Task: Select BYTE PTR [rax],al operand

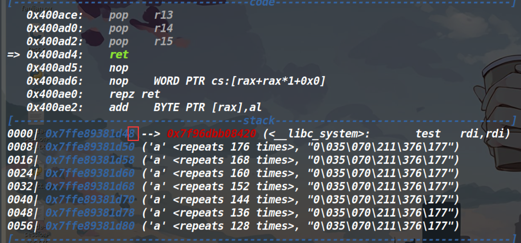Action: coord(208,108)
